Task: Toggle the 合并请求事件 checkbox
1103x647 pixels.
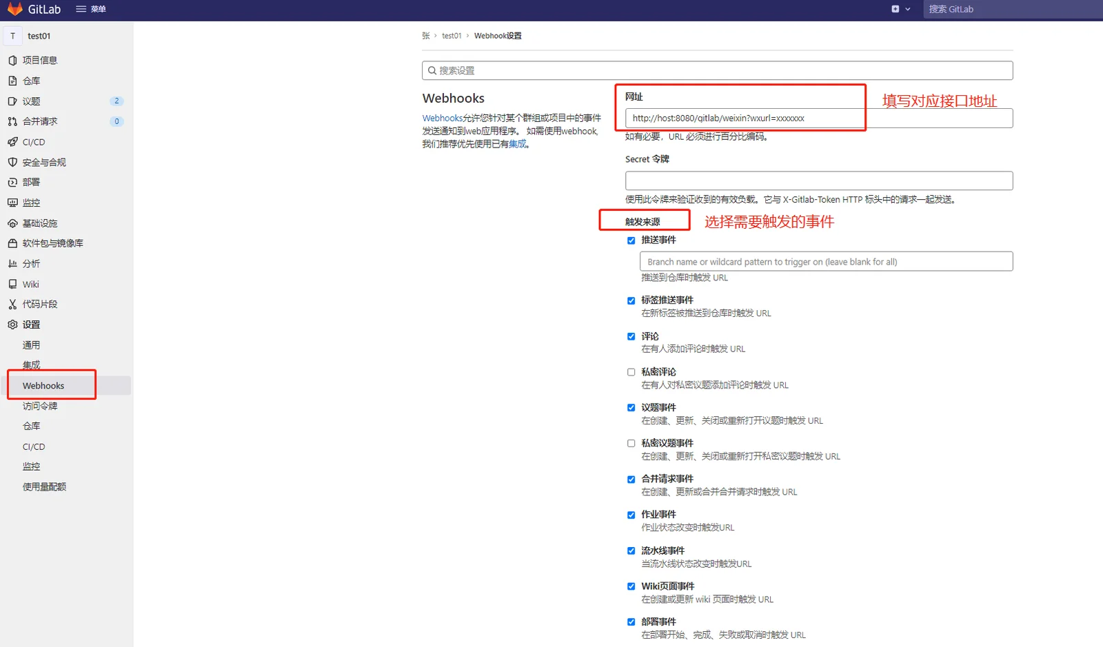Action: 631,480
